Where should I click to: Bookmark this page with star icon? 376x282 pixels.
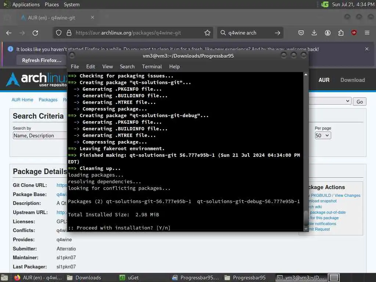pyautogui.click(x=207, y=33)
